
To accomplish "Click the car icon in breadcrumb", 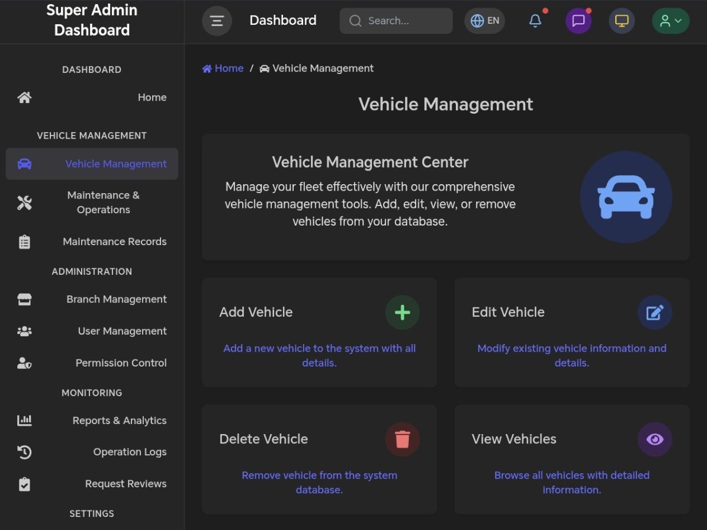I will click(264, 69).
